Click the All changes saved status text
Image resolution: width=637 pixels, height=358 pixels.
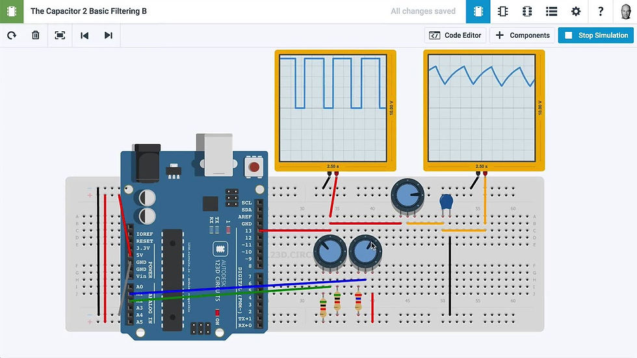tap(423, 11)
